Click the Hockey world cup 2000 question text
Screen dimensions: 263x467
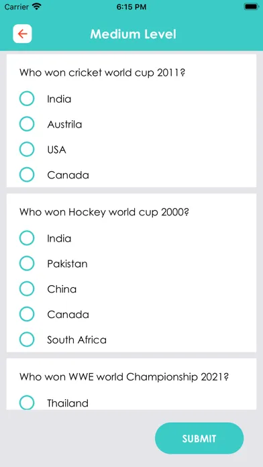(x=105, y=212)
